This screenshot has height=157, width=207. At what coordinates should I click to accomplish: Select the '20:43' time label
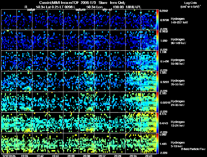pyautogui.click(x=149, y=156)
